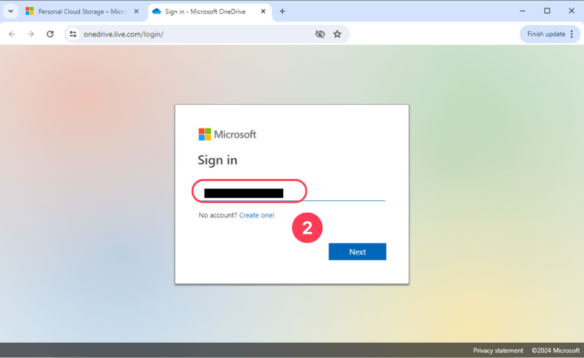Click the Finish update button
The width and height of the screenshot is (584, 358).
545,34
